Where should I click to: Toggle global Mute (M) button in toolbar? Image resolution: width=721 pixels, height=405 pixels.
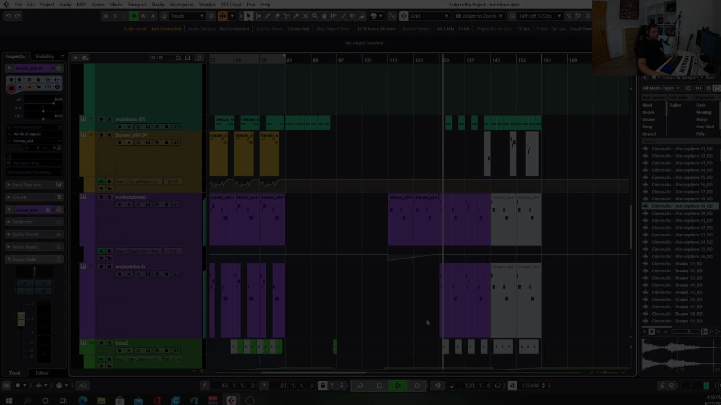coord(105,16)
